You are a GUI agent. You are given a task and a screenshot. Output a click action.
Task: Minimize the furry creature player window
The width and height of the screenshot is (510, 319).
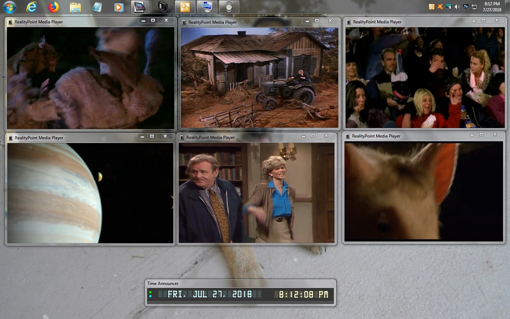[x=143, y=21]
